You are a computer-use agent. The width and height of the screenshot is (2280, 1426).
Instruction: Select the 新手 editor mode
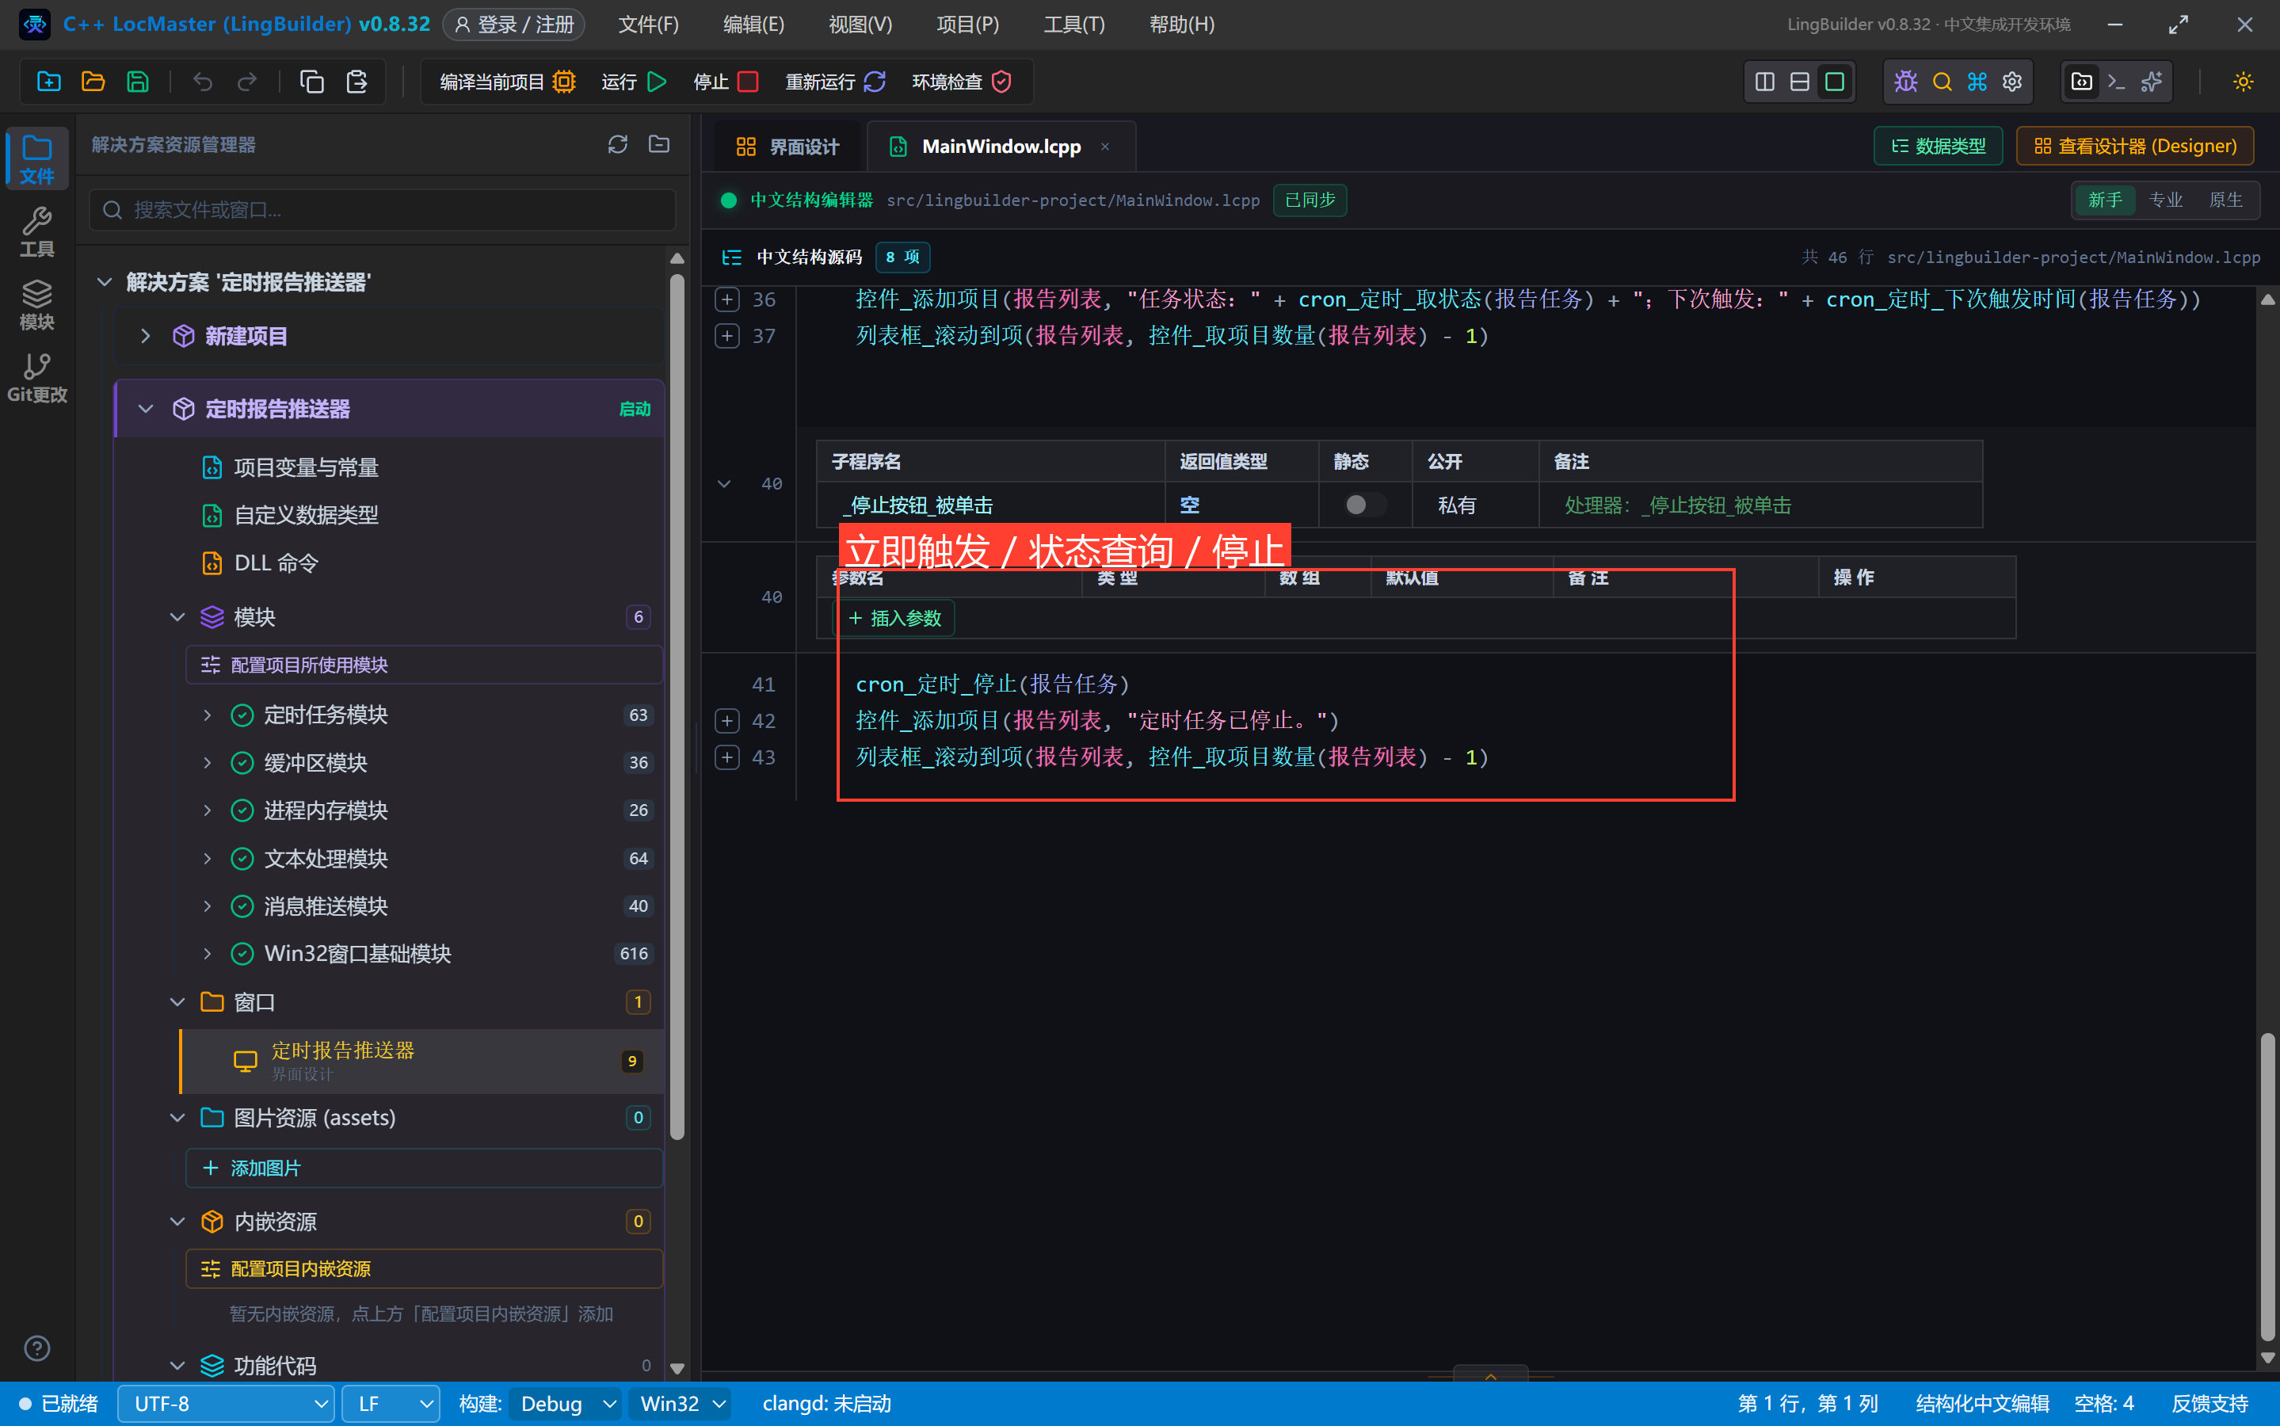click(2105, 200)
